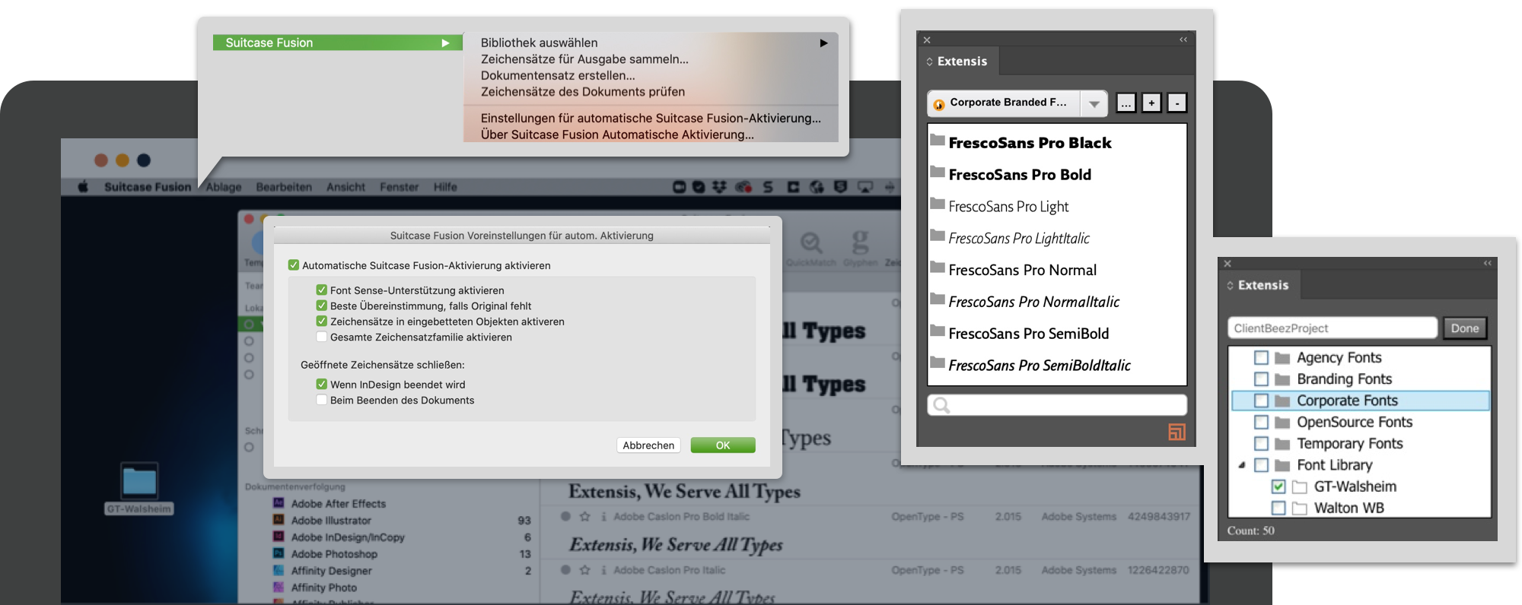
Task: Check the Walton WB checkbox
Action: pyautogui.click(x=1278, y=508)
